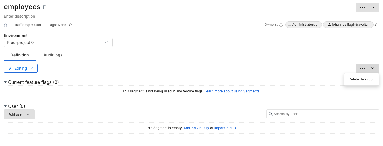Collapse the Current feature flags section
Viewport: 383px width, 146px height.
(x=5, y=82)
